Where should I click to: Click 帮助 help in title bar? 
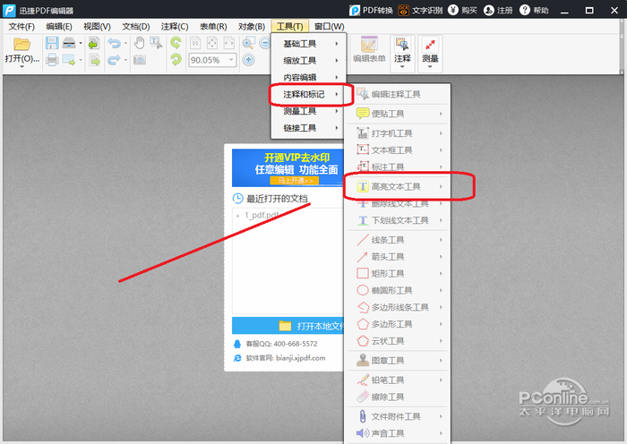(534, 11)
